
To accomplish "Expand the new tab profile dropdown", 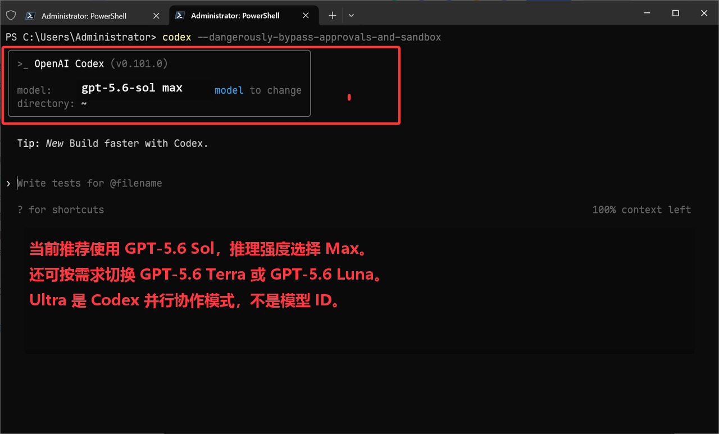I will coord(351,16).
